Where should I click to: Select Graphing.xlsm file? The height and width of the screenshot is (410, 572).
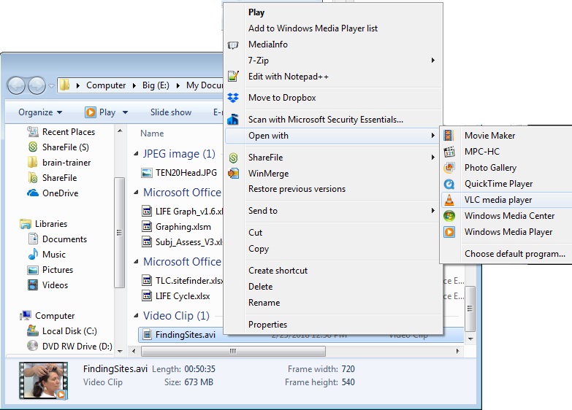coord(183,227)
